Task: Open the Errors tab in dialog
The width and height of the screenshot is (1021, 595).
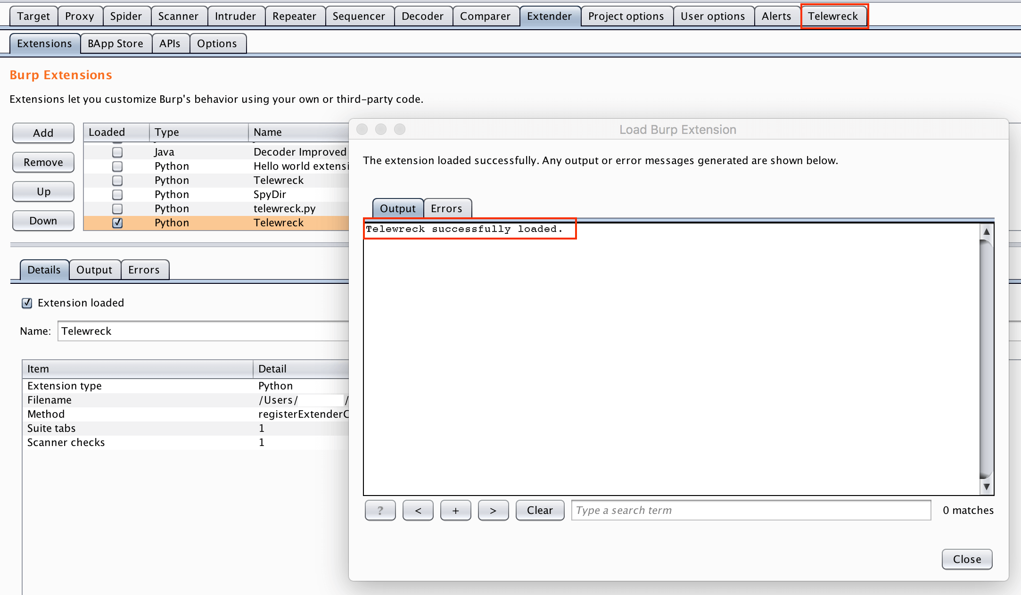Action: click(446, 208)
